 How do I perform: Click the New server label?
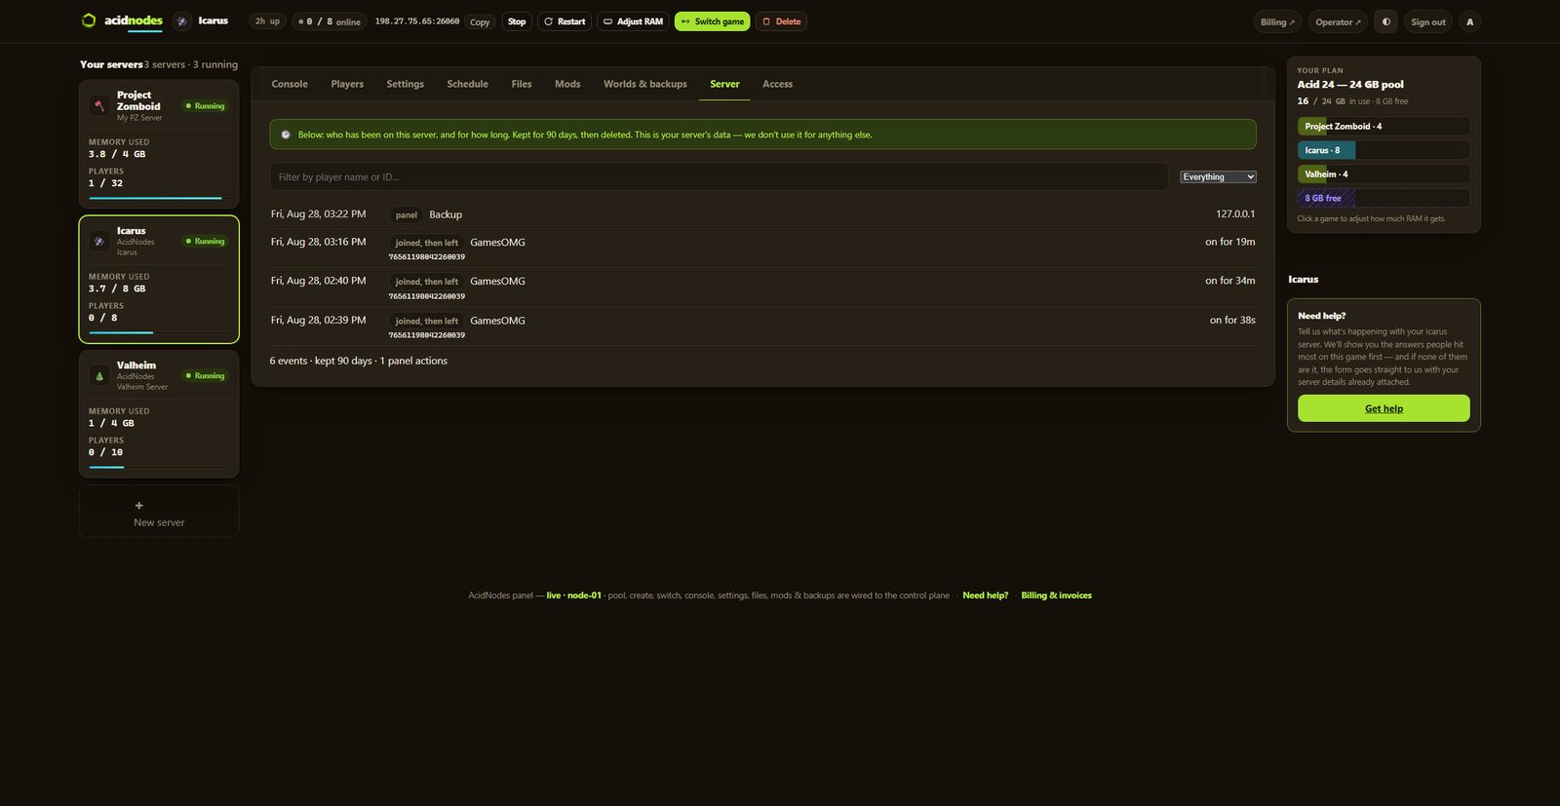click(159, 522)
